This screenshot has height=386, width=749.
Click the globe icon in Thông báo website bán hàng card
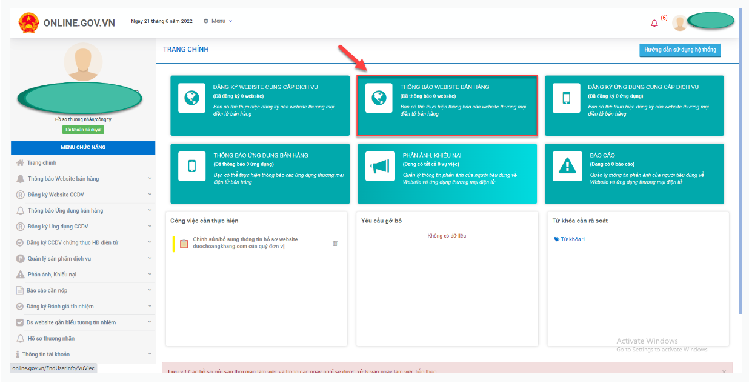point(379,98)
